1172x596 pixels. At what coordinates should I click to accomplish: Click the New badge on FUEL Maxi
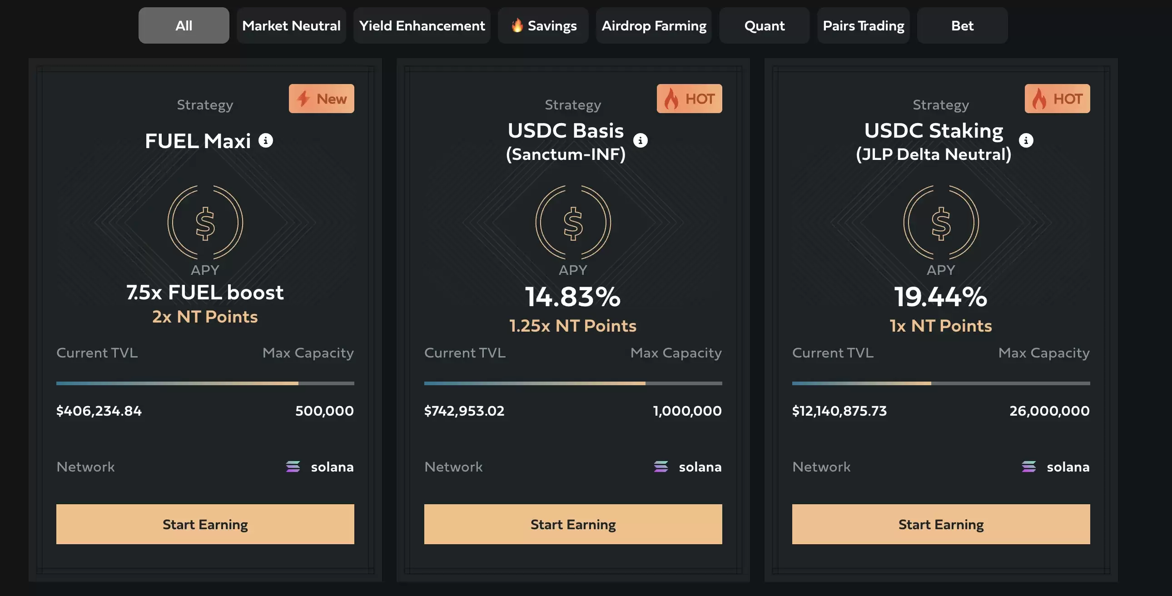click(321, 99)
